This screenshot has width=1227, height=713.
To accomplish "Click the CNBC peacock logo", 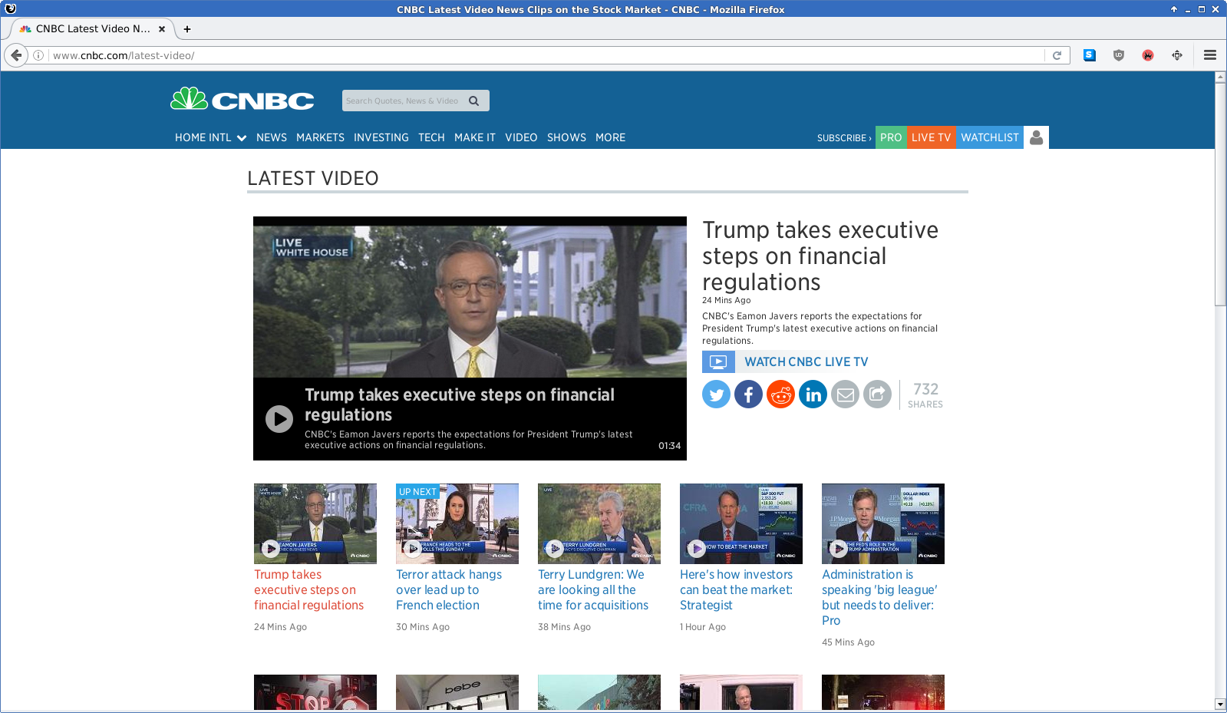I will click(x=242, y=100).
